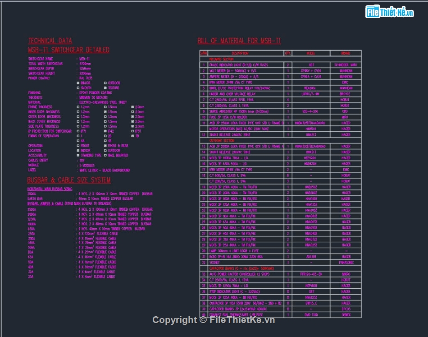The image size is (428, 337).
Task: Select the switchgear depth value 1250mm
Action: [x=85, y=69]
